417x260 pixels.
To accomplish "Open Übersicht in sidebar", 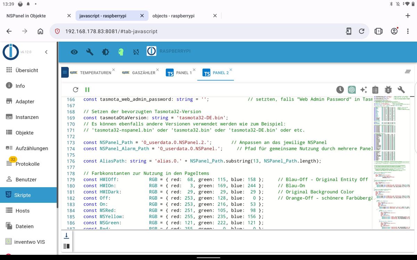I will pyautogui.click(x=28, y=70).
